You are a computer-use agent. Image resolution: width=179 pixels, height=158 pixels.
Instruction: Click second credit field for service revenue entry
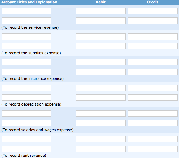click(153, 21)
